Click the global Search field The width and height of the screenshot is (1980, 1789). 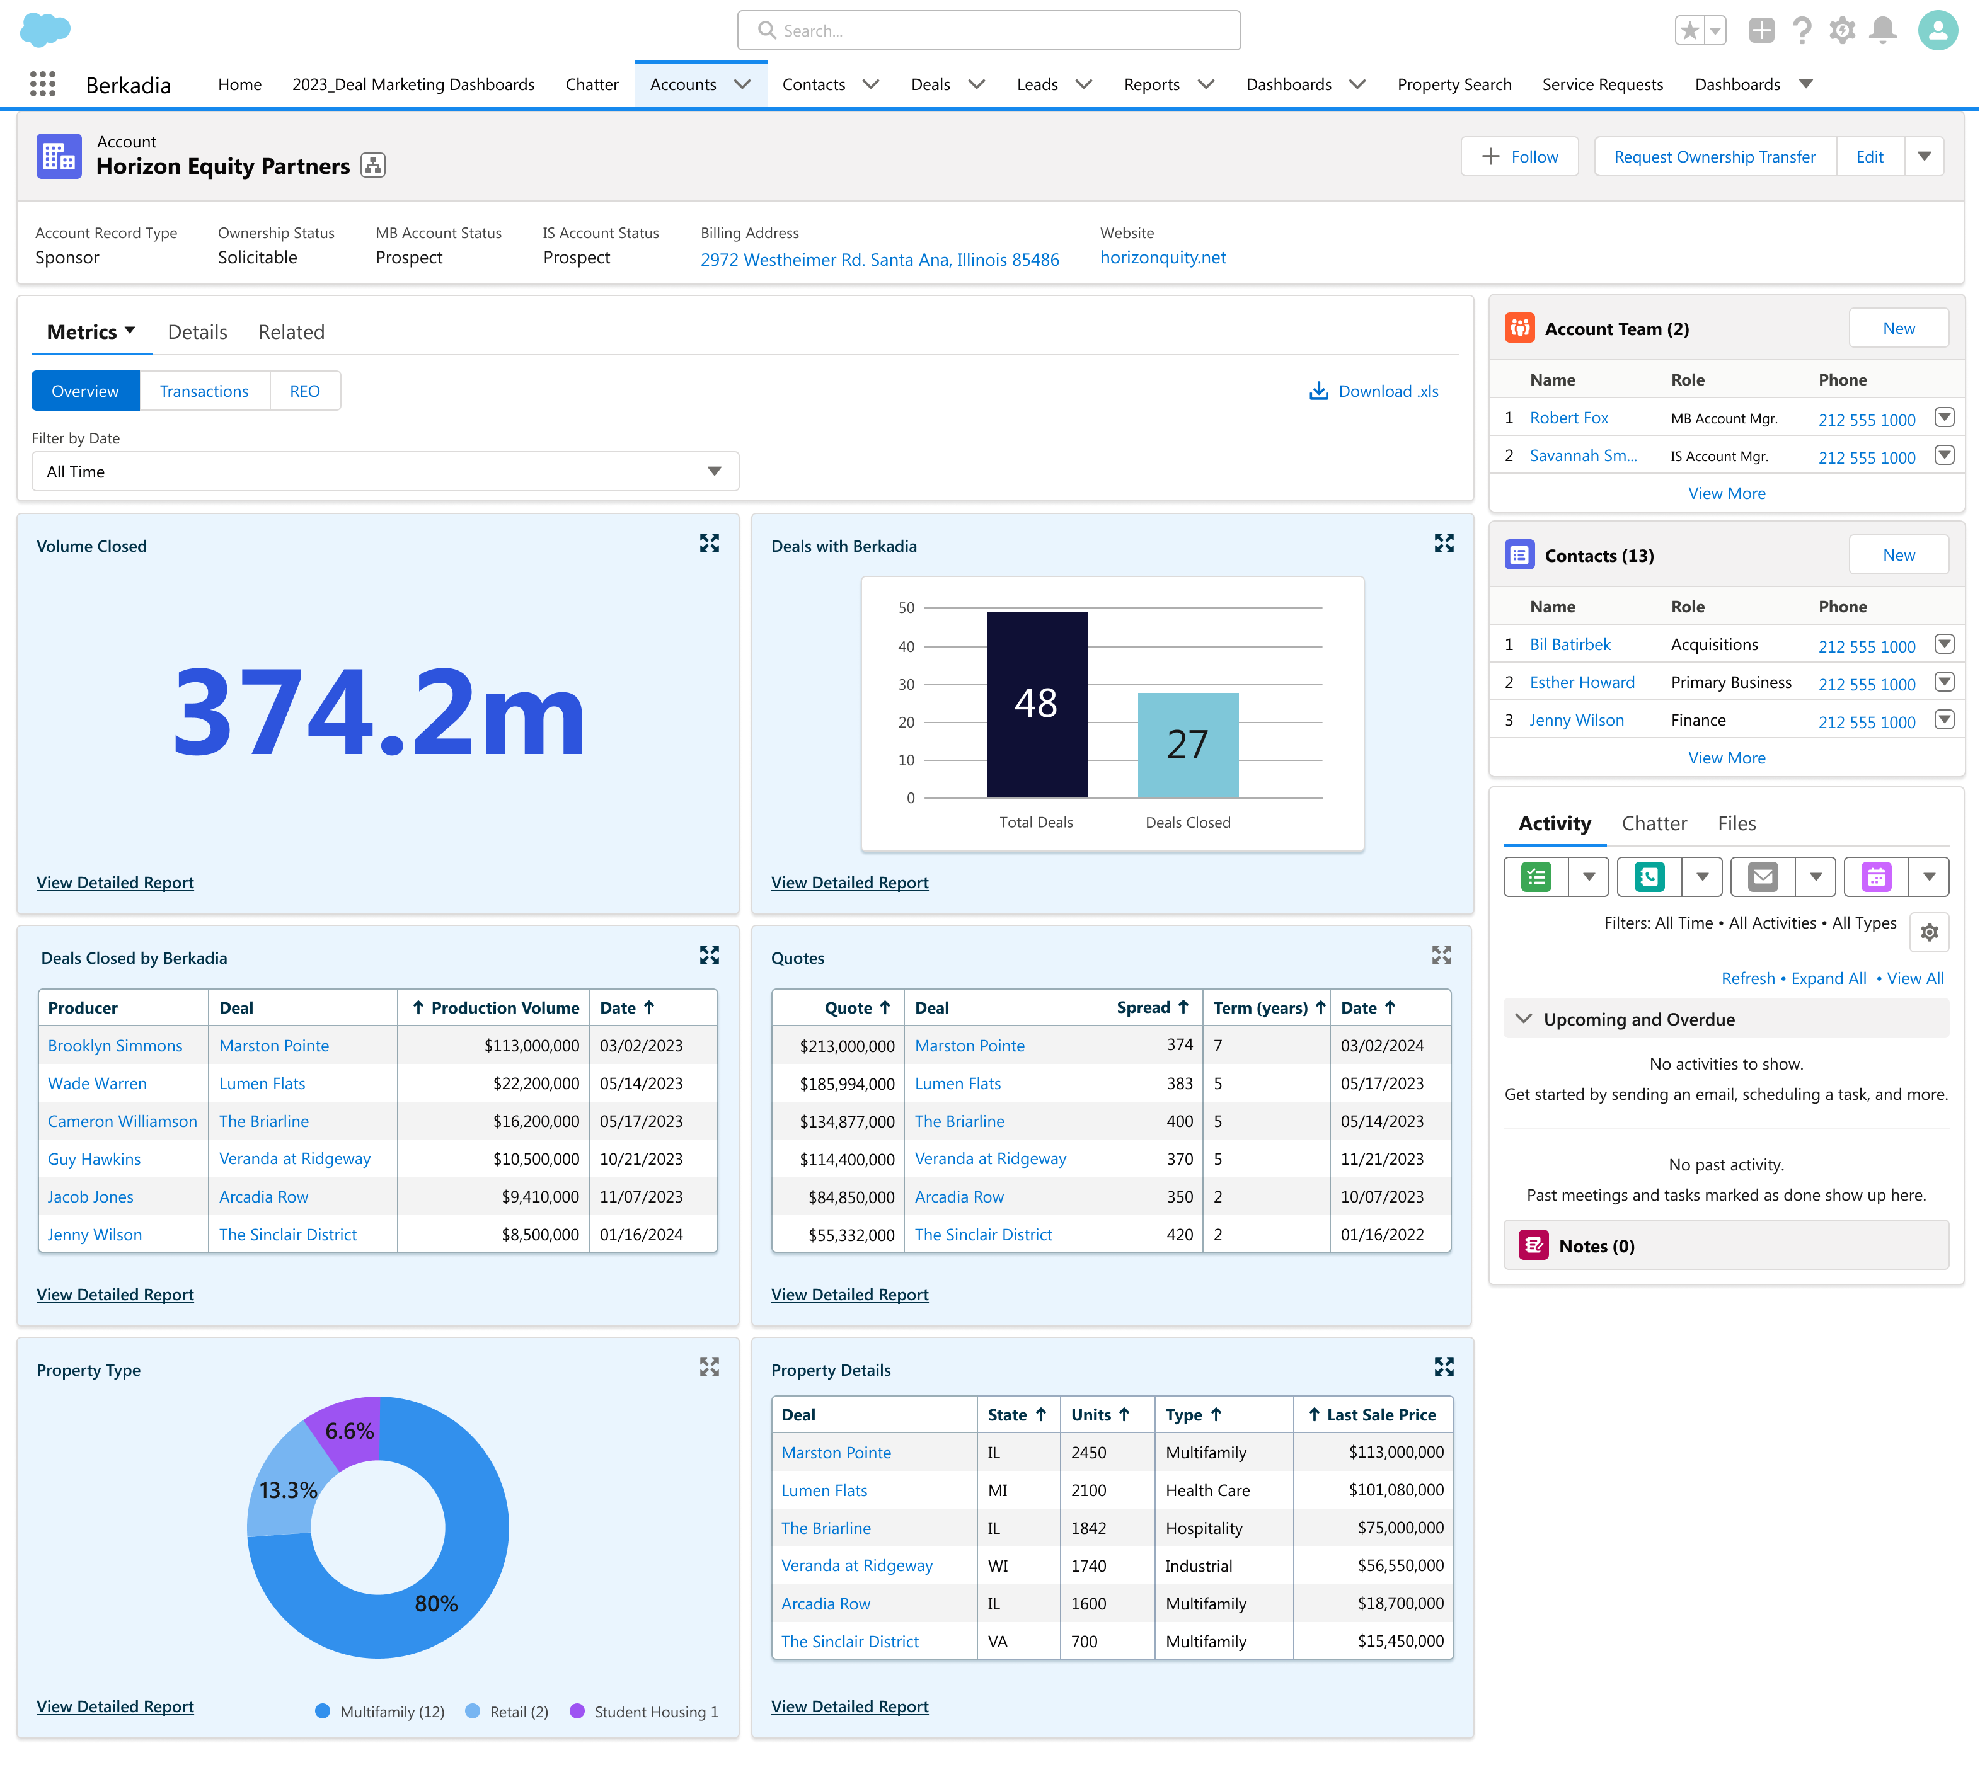point(988,30)
